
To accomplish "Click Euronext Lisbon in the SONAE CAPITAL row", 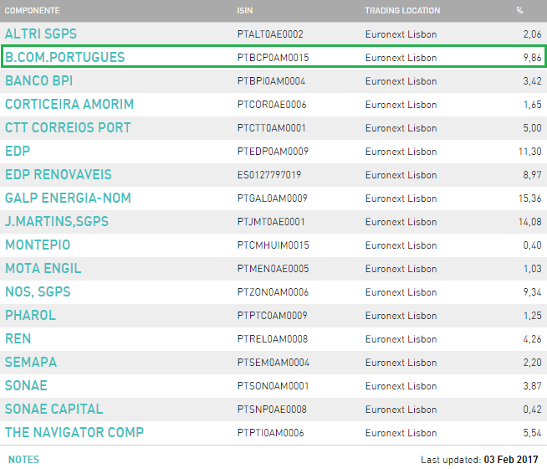I will (401, 410).
